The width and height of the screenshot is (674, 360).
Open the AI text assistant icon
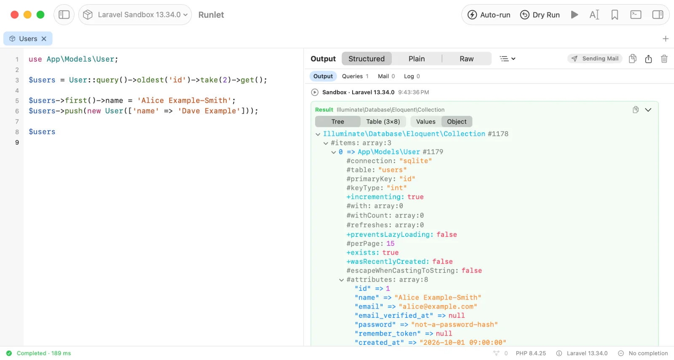(594, 15)
